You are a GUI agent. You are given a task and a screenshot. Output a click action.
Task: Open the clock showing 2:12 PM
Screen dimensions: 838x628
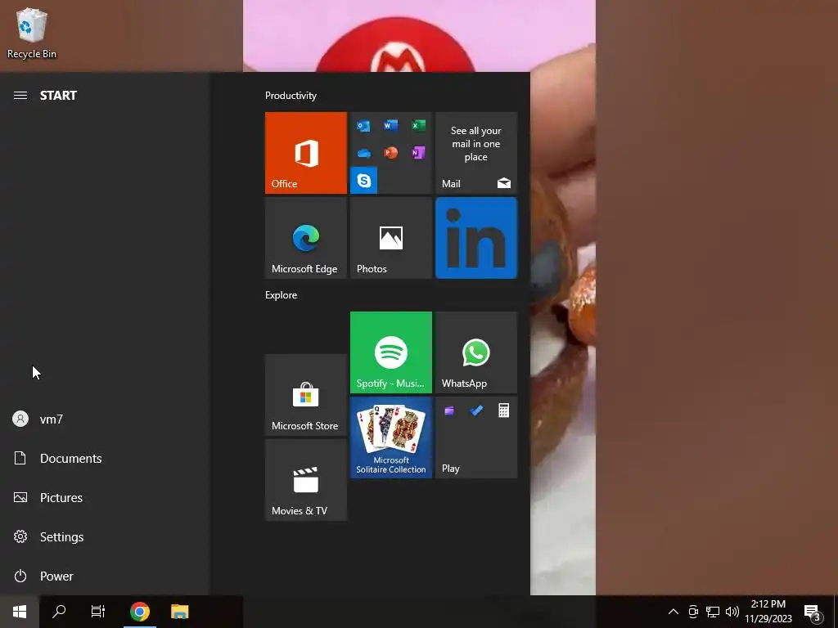pyautogui.click(x=768, y=612)
